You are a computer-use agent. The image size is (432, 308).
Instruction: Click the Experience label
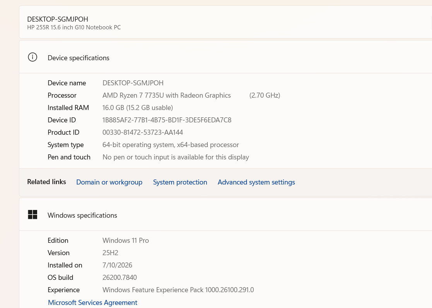64,290
